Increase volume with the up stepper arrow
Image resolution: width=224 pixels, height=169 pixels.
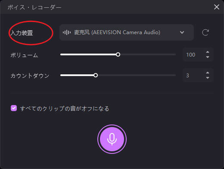[x=208, y=52]
